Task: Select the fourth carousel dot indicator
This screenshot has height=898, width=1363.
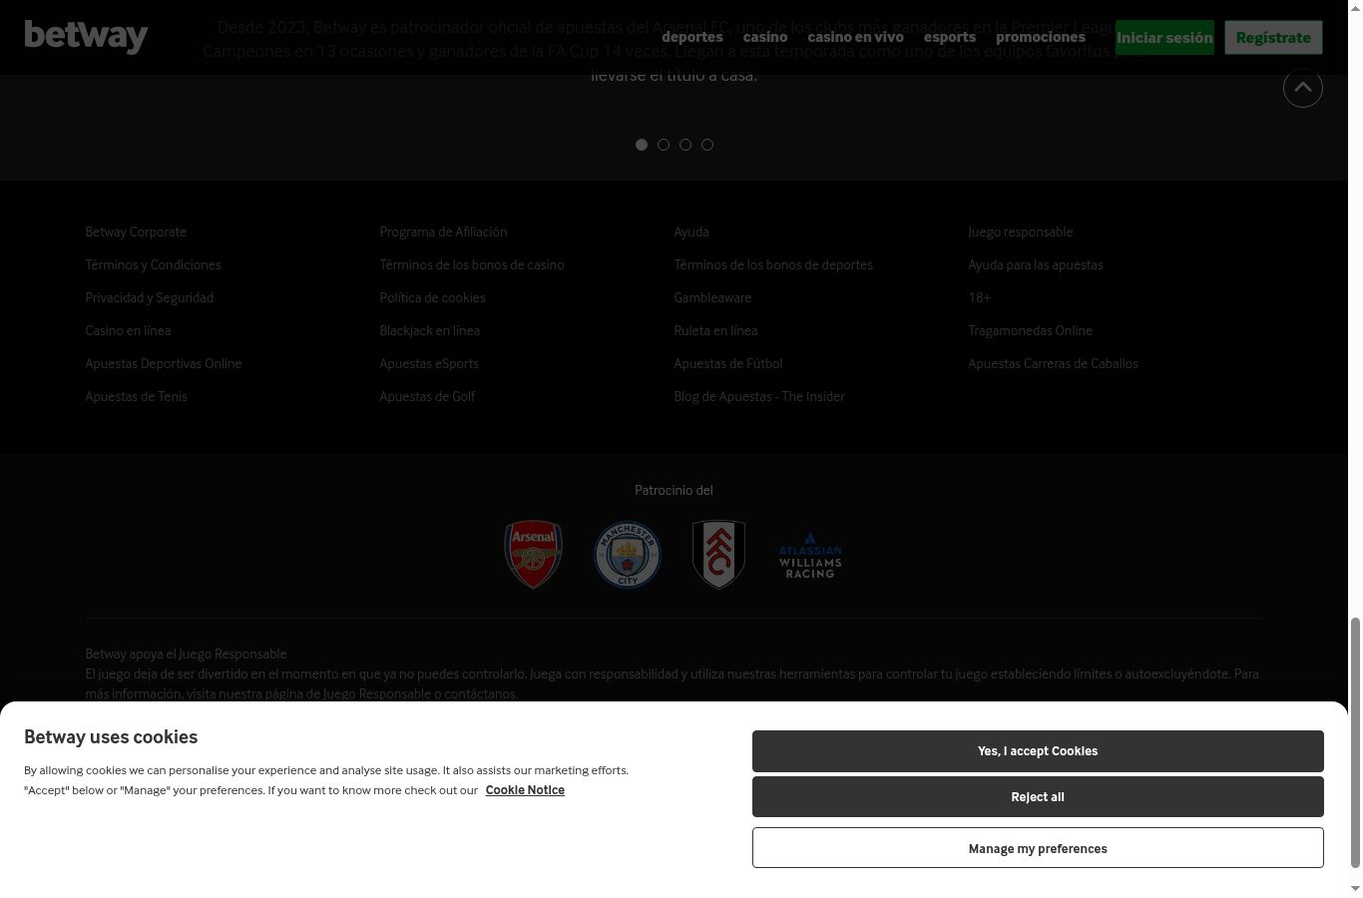Action: (707, 145)
